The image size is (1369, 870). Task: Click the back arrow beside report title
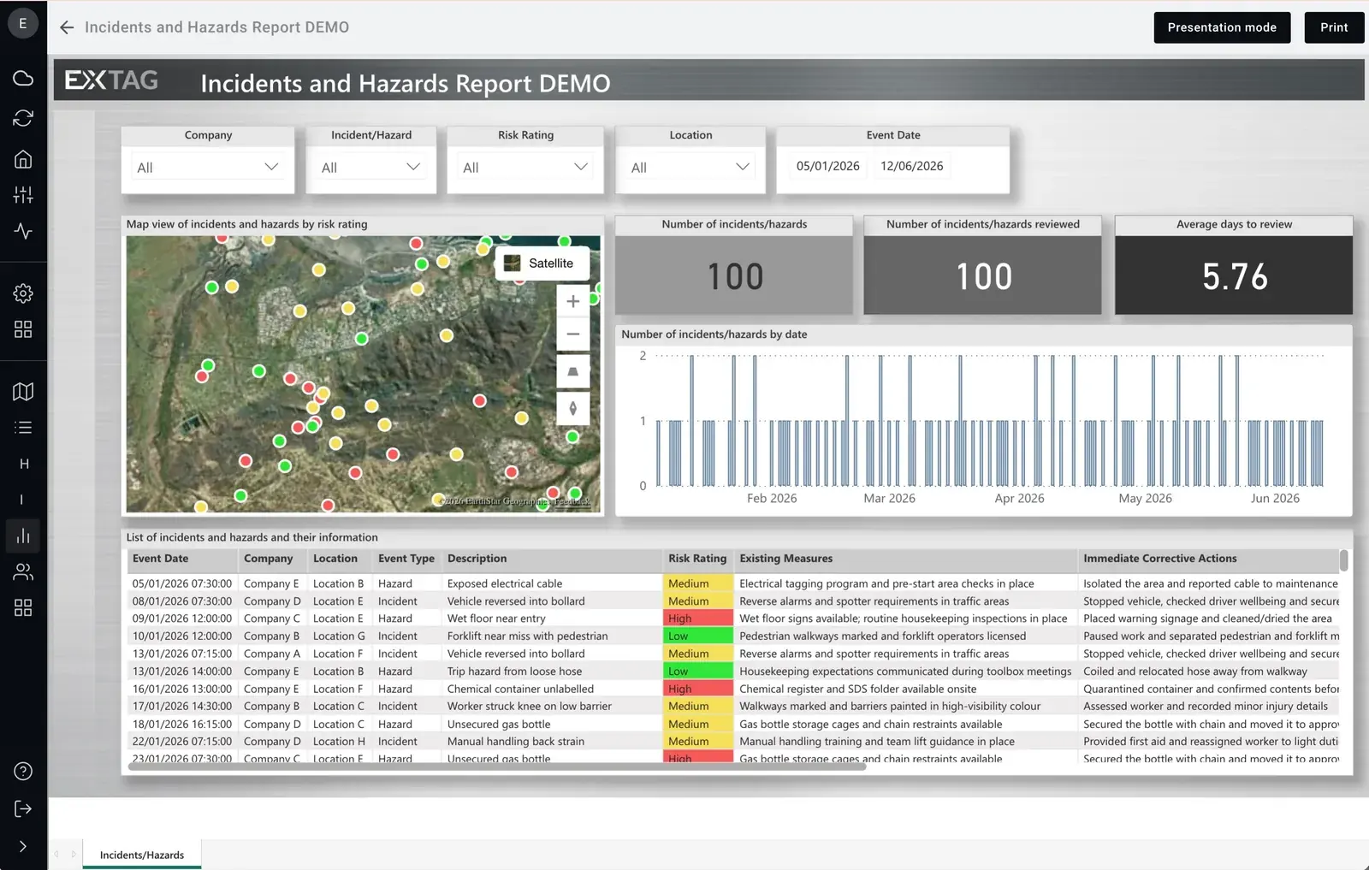pyautogui.click(x=67, y=27)
